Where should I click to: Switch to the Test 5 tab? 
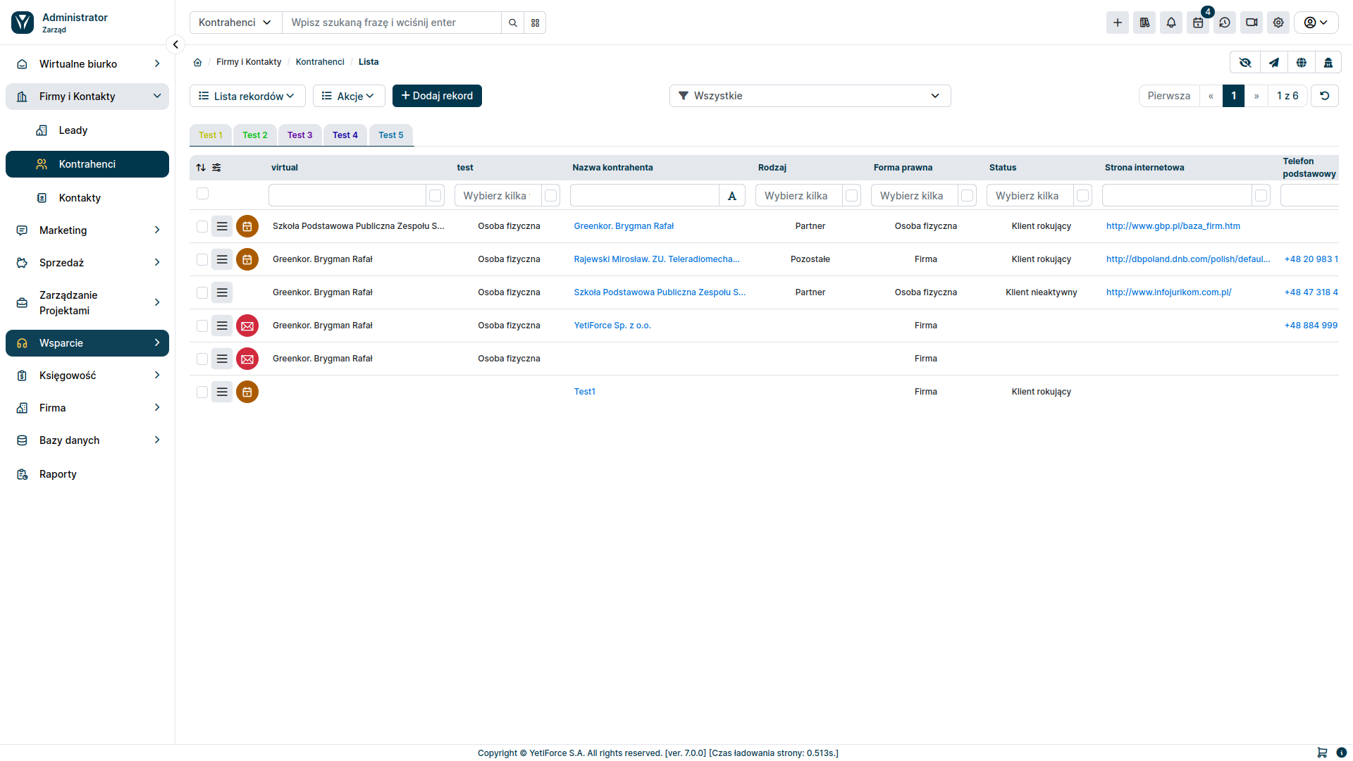pyautogui.click(x=391, y=135)
